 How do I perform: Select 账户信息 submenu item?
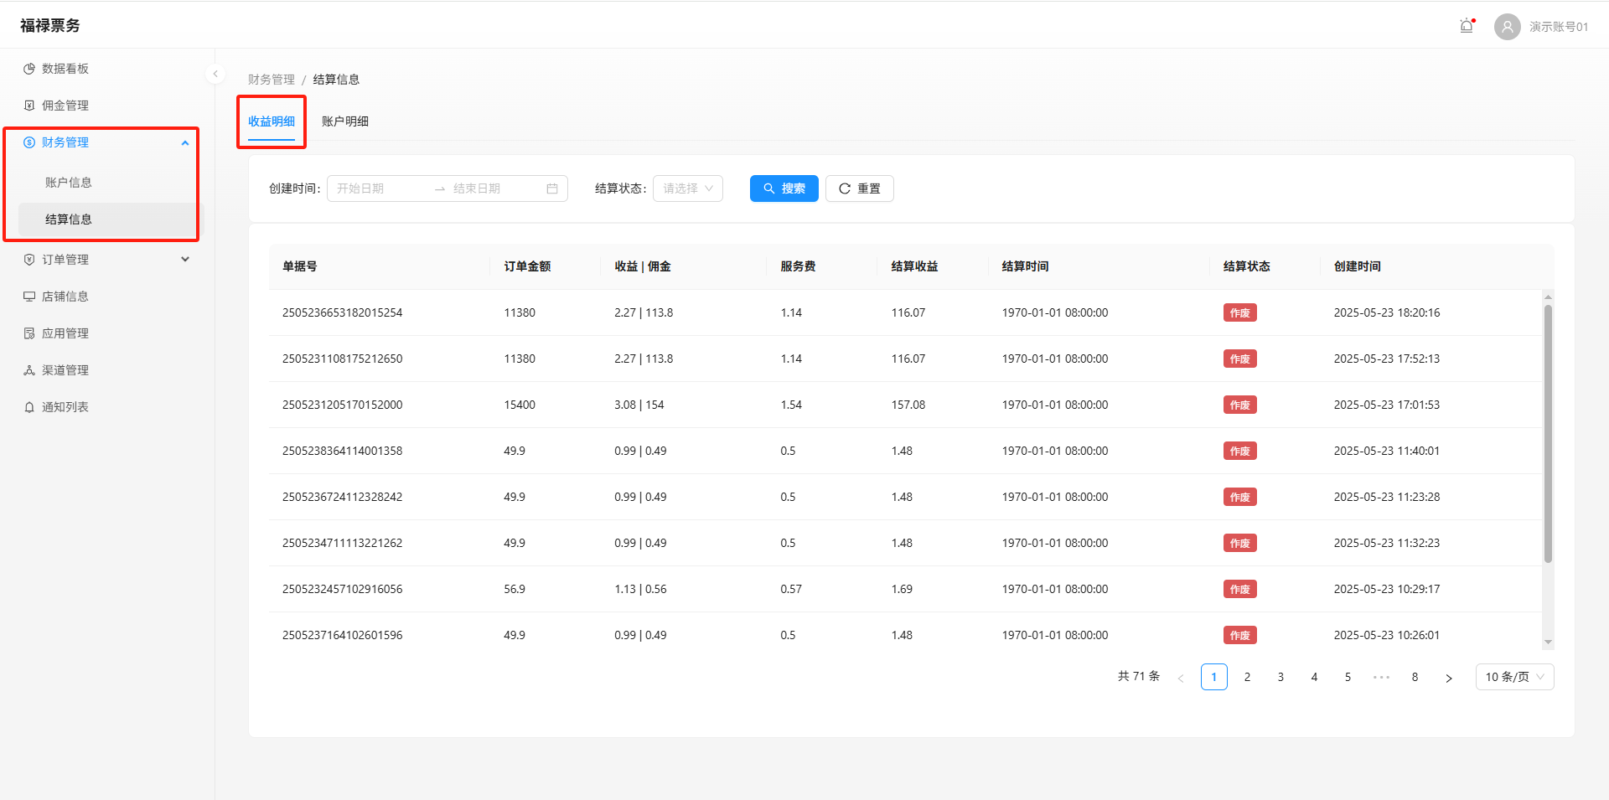(x=69, y=183)
